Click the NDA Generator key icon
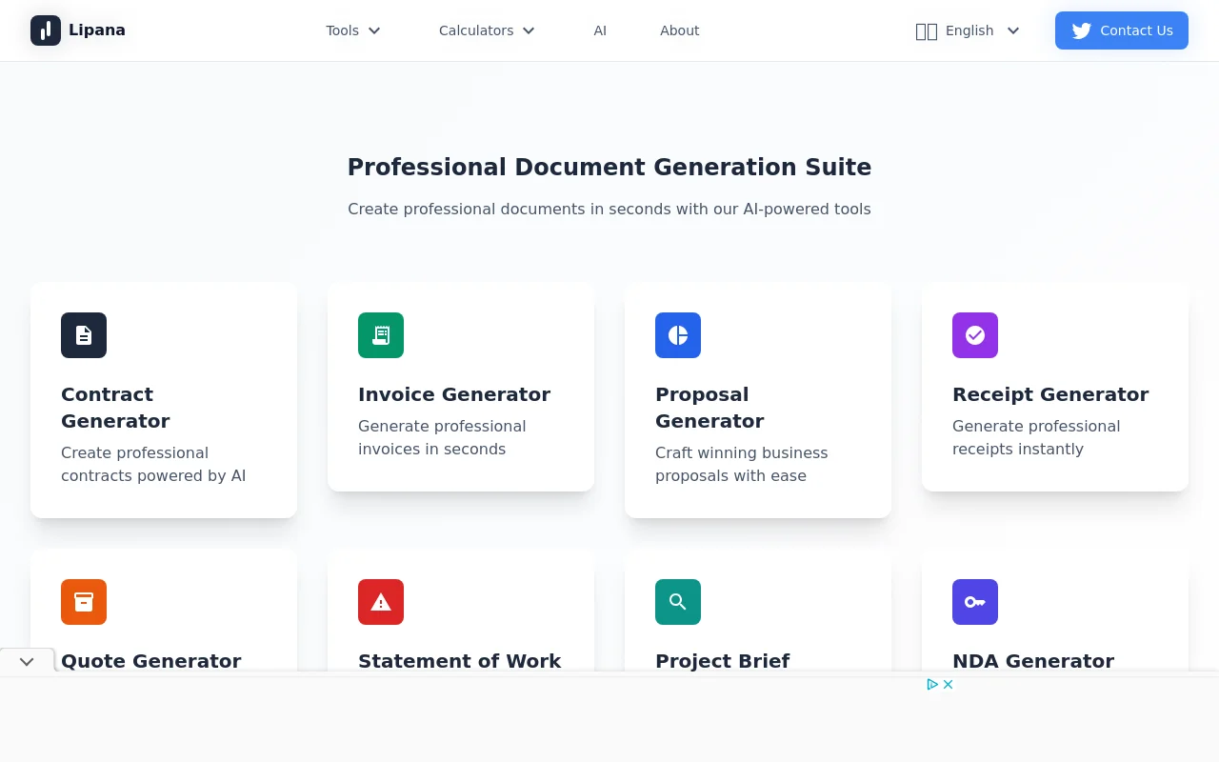The height and width of the screenshot is (762, 1219). click(975, 602)
